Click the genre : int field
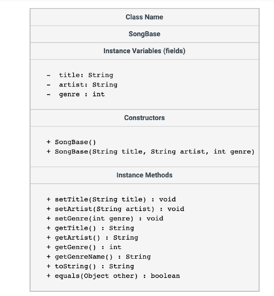This screenshot has height=296, width=274. point(82,94)
